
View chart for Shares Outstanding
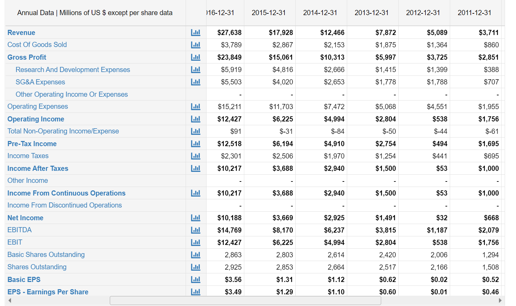pos(196,267)
